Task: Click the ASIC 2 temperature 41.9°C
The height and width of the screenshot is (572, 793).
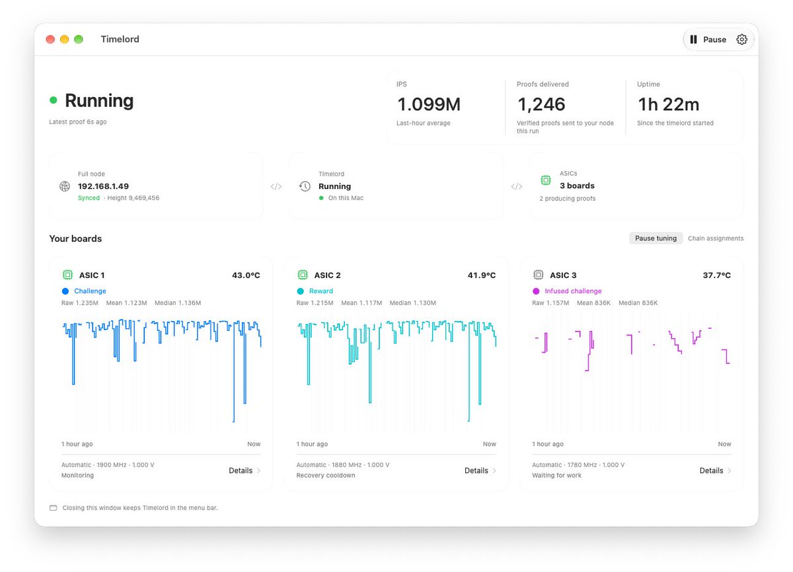Action: tap(482, 275)
